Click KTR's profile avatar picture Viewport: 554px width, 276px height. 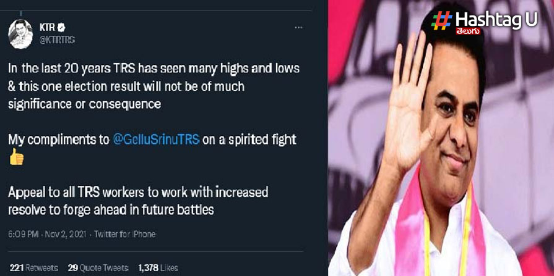(21, 33)
